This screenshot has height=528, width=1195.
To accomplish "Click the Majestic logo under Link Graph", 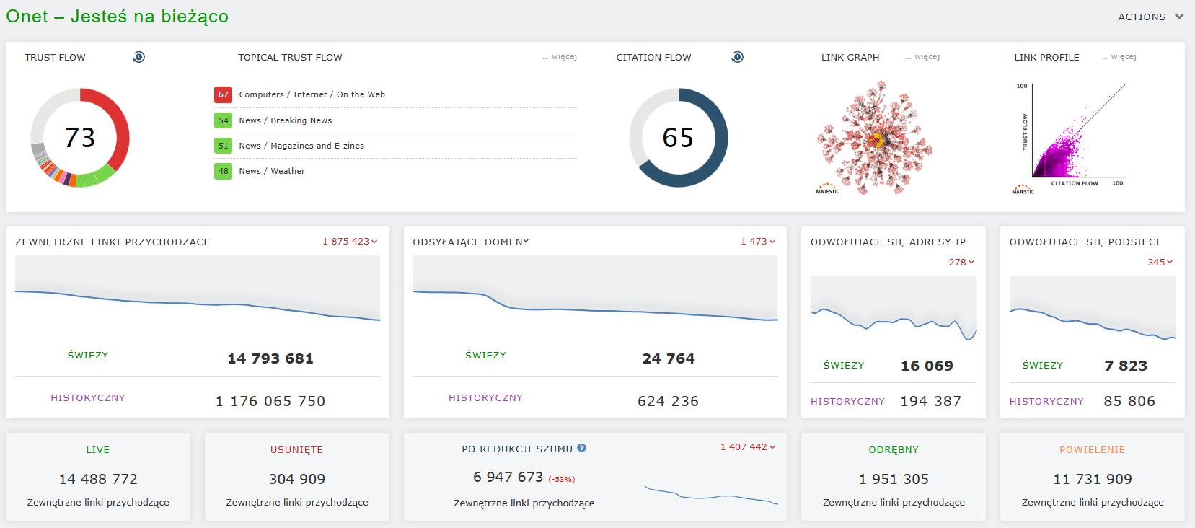I will tap(828, 189).
